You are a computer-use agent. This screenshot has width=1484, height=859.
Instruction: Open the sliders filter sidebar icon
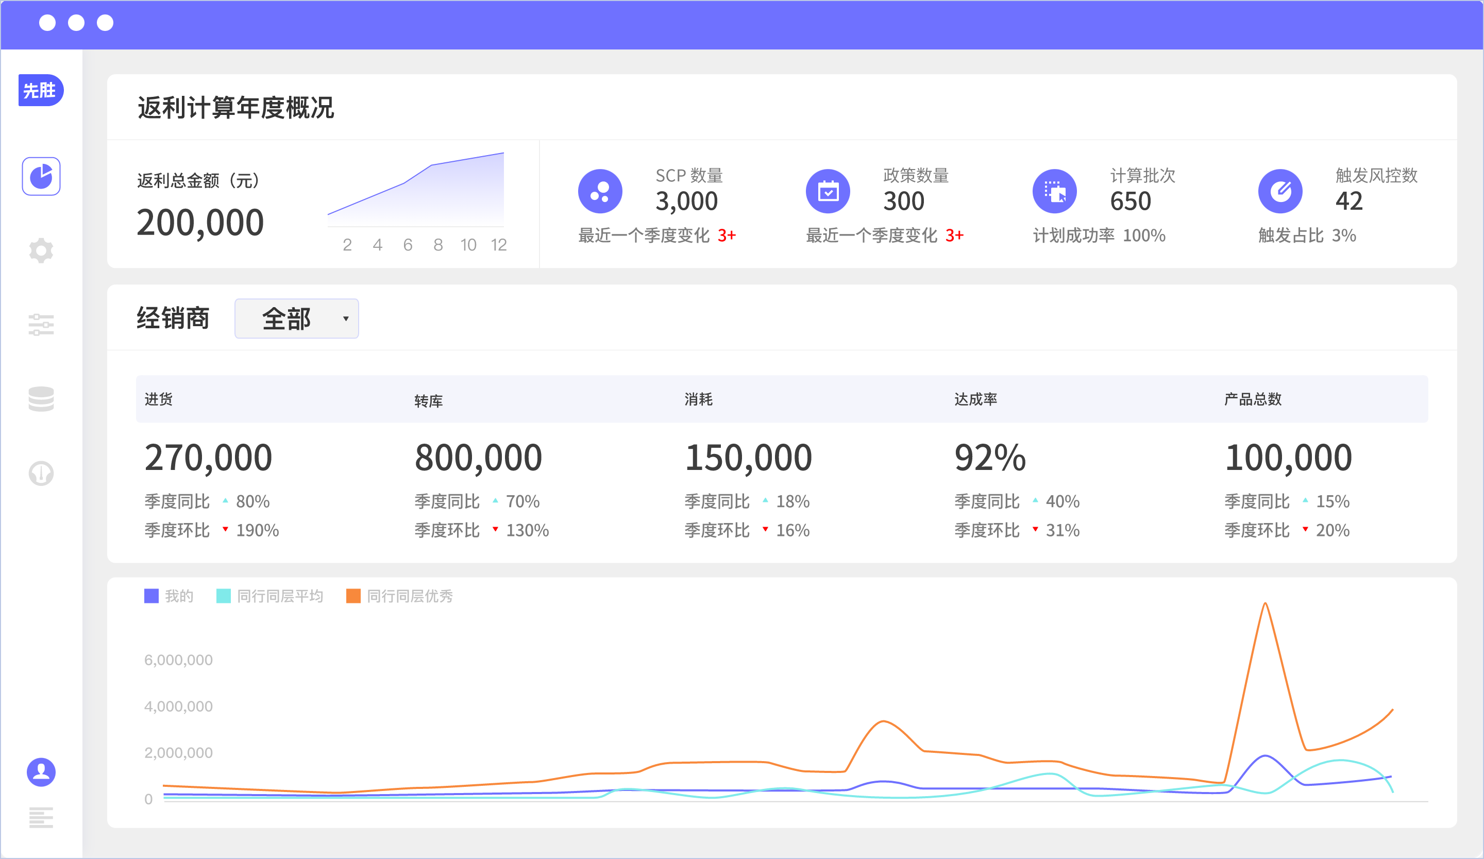(x=41, y=325)
